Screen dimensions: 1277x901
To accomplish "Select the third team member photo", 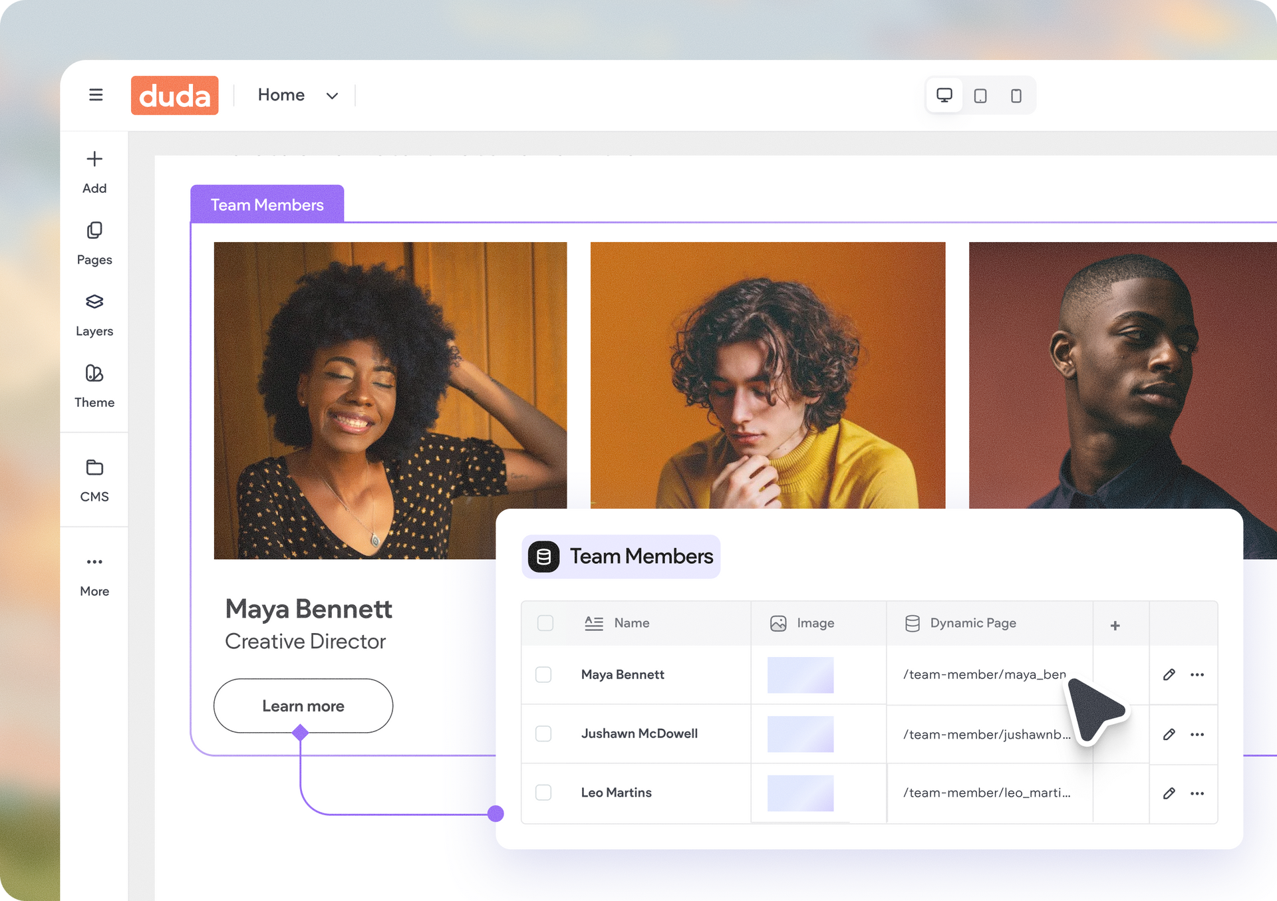I will [1123, 375].
